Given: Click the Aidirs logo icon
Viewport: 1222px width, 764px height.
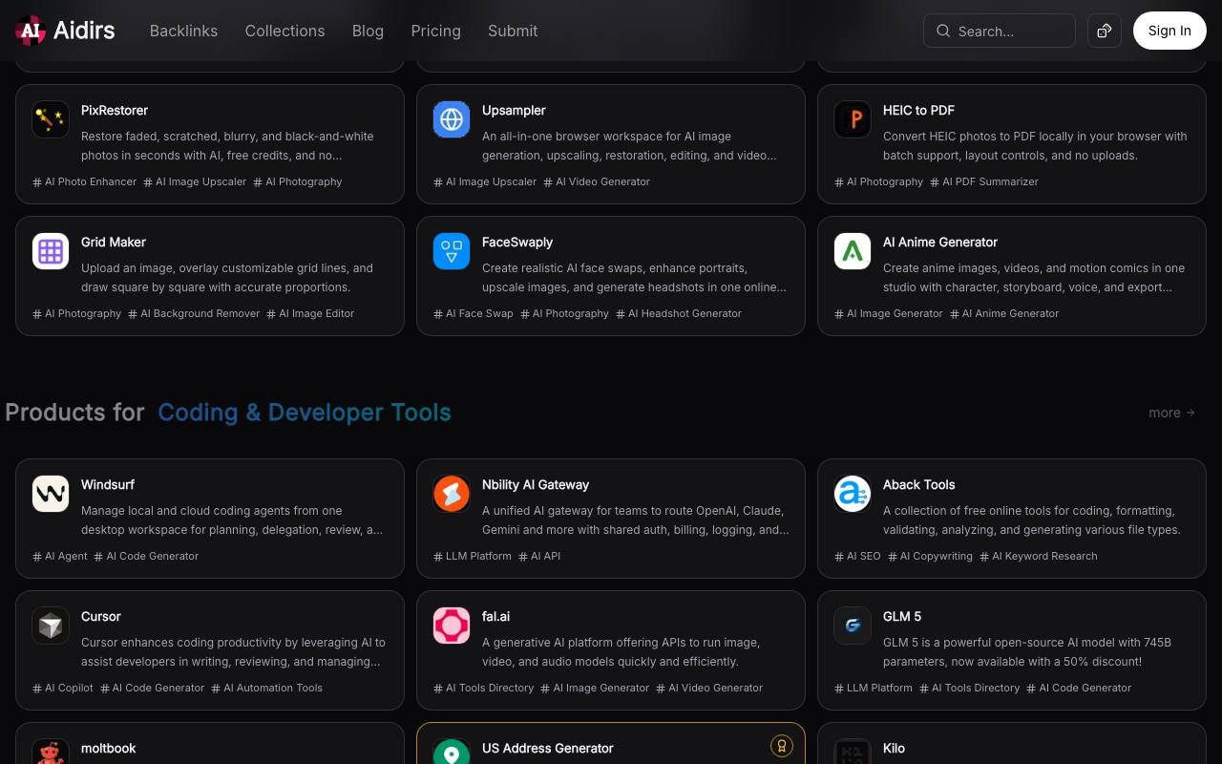Looking at the screenshot, I should (31, 31).
